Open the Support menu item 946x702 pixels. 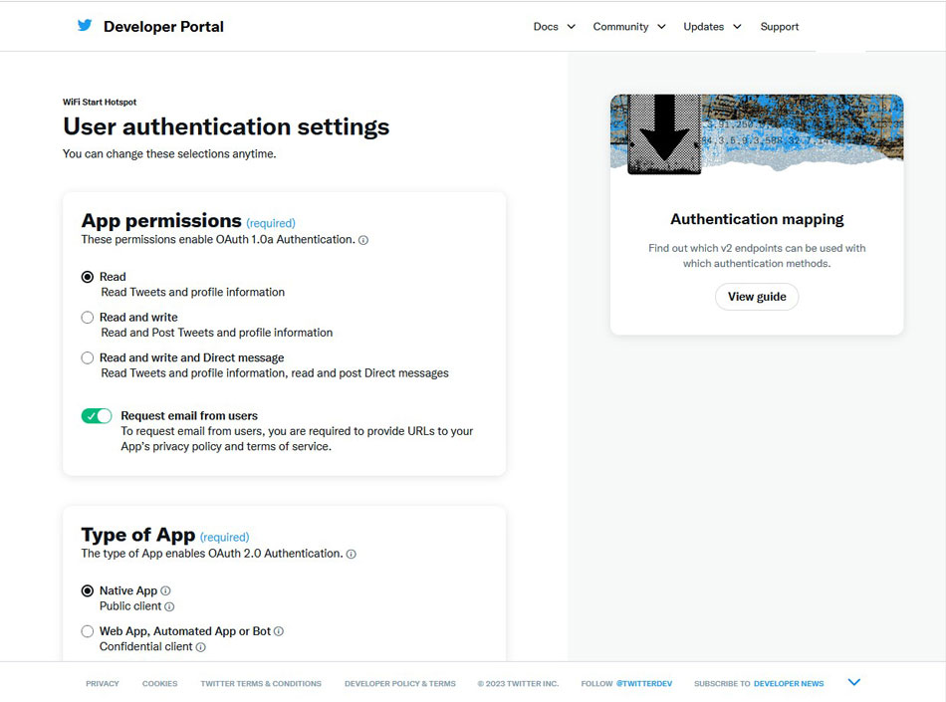pos(779,27)
